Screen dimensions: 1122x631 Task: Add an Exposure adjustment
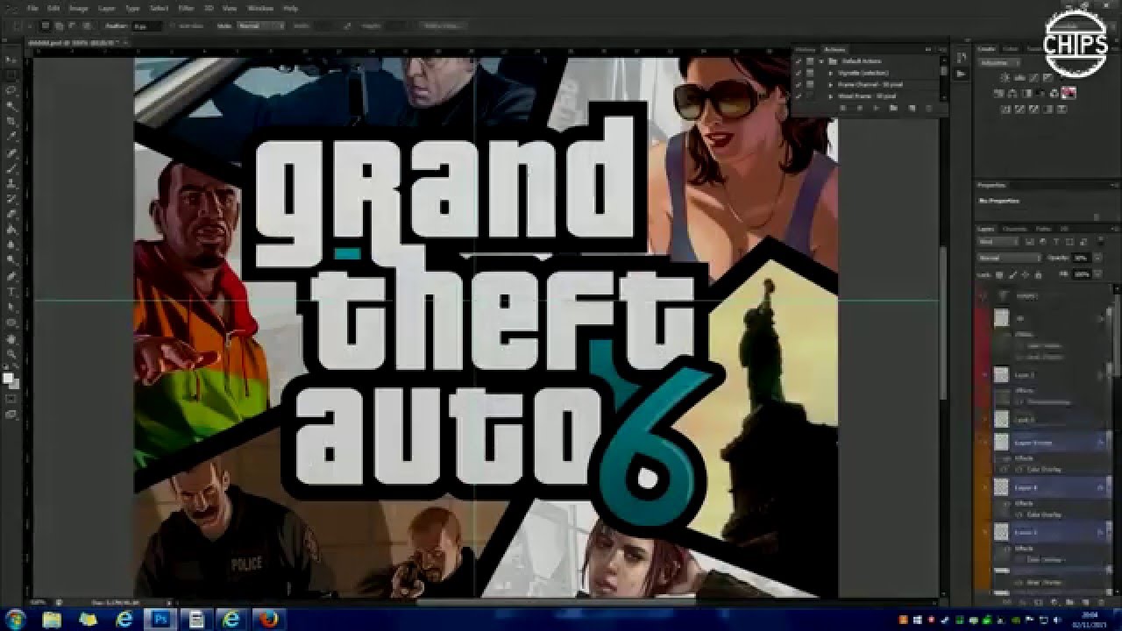[x=1047, y=77]
